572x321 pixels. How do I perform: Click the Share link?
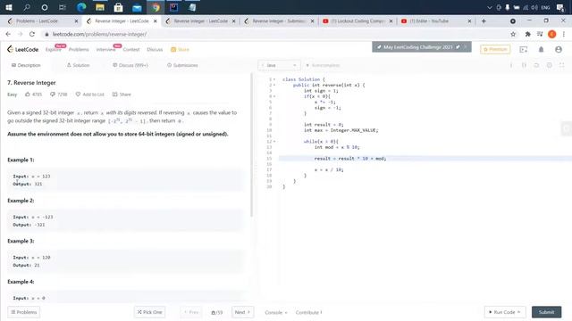pos(122,95)
